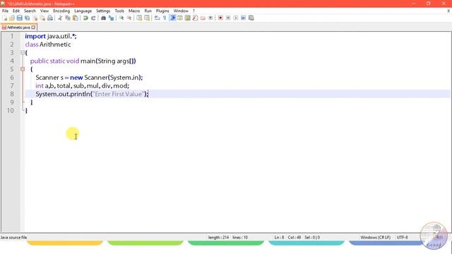Open the Tools menu
The image size is (452, 254).
(x=119, y=11)
